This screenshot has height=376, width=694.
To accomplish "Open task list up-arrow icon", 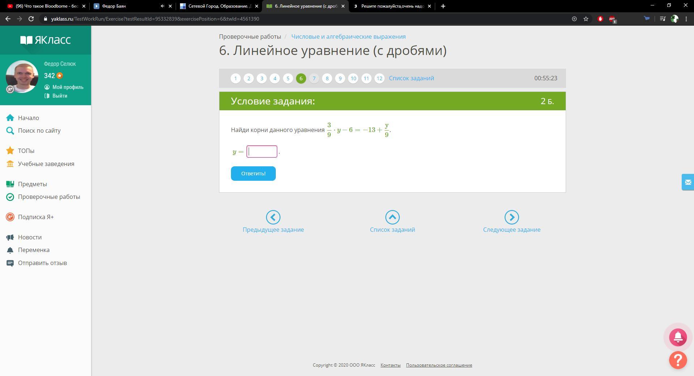I will (392, 217).
